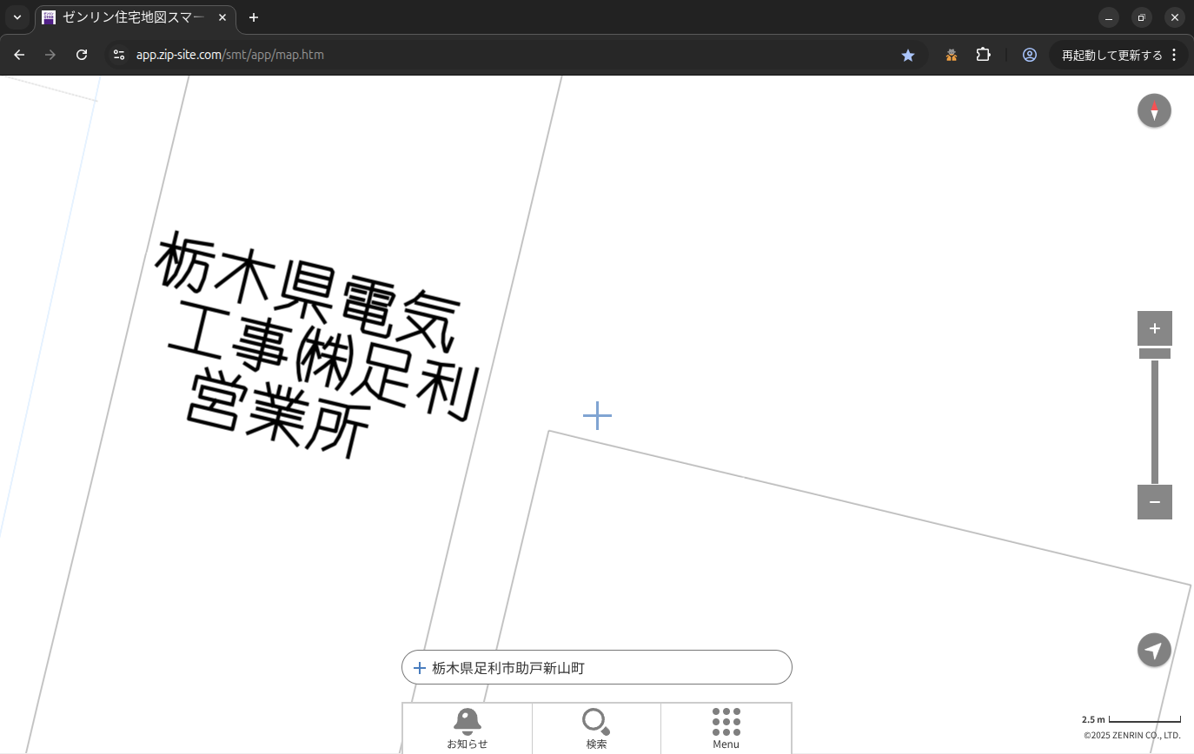This screenshot has width=1194, height=754.
Task: Open the お知らせ notifications bell
Action: 468,728
